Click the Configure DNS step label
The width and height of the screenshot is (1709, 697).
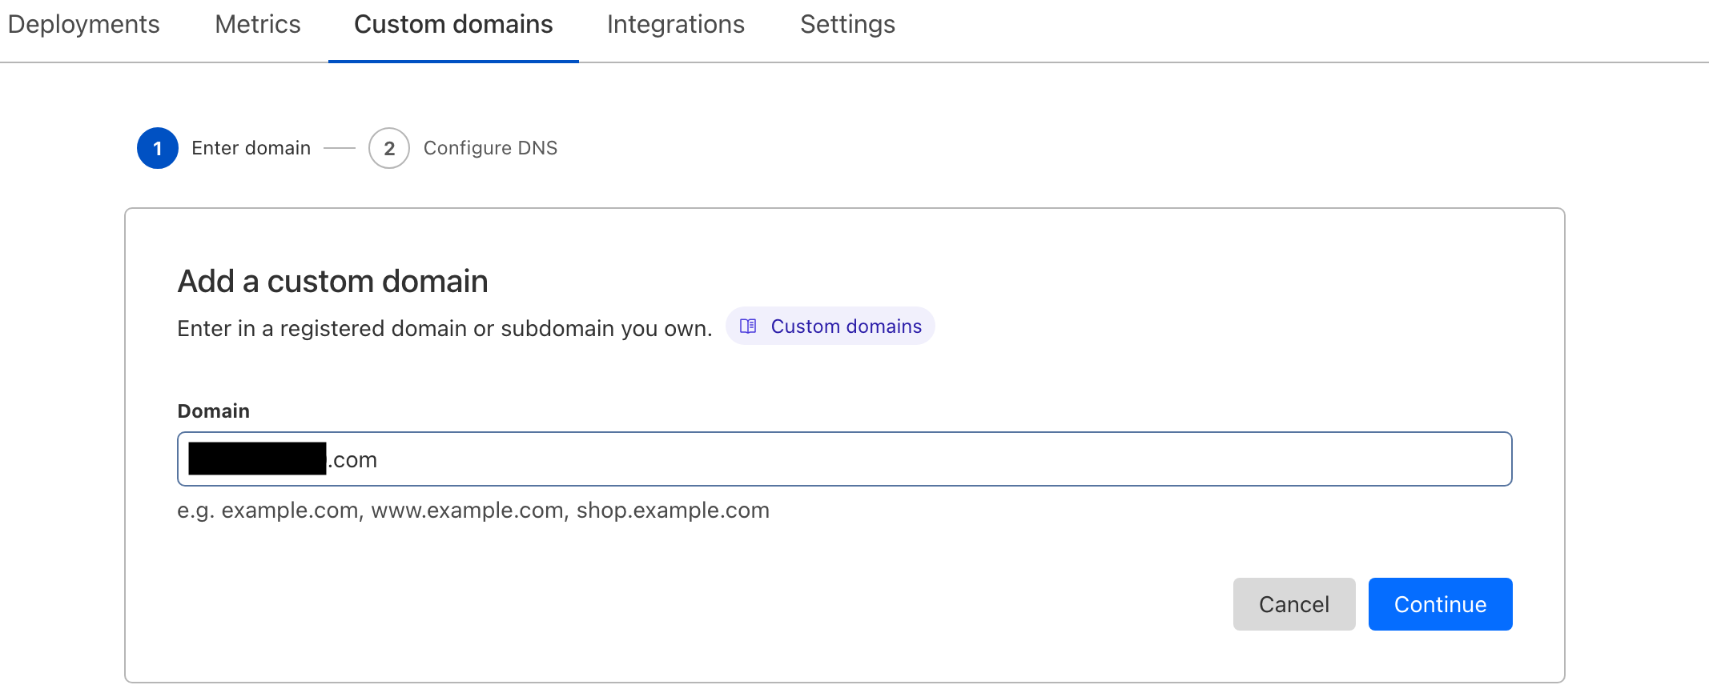point(490,148)
